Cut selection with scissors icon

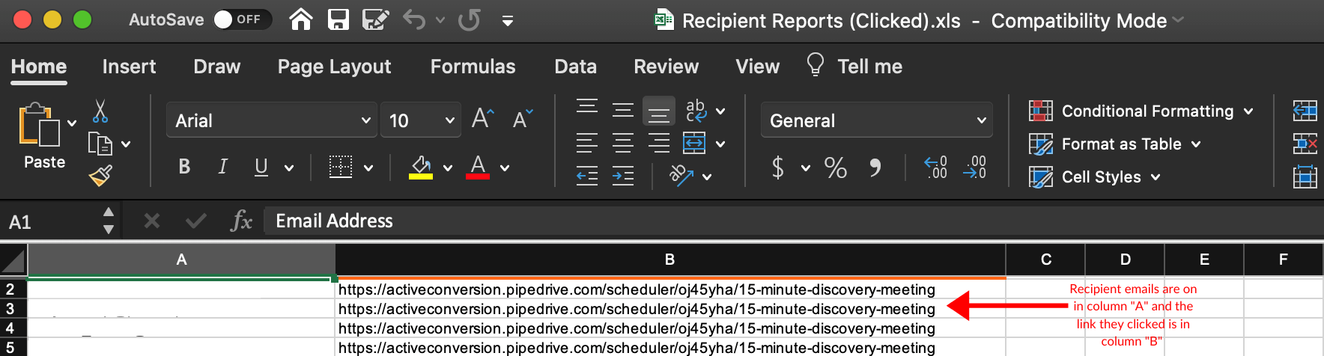pos(100,111)
